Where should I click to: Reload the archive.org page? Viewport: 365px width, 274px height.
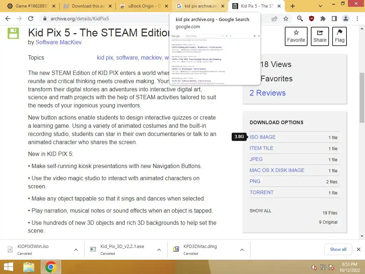pyautogui.click(x=31, y=19)
